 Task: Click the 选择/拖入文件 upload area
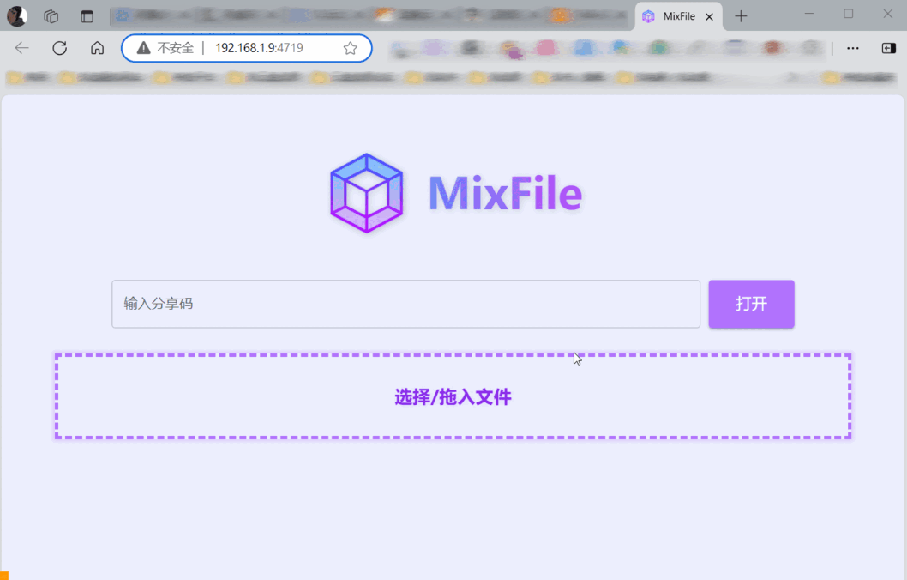(453, 396)
